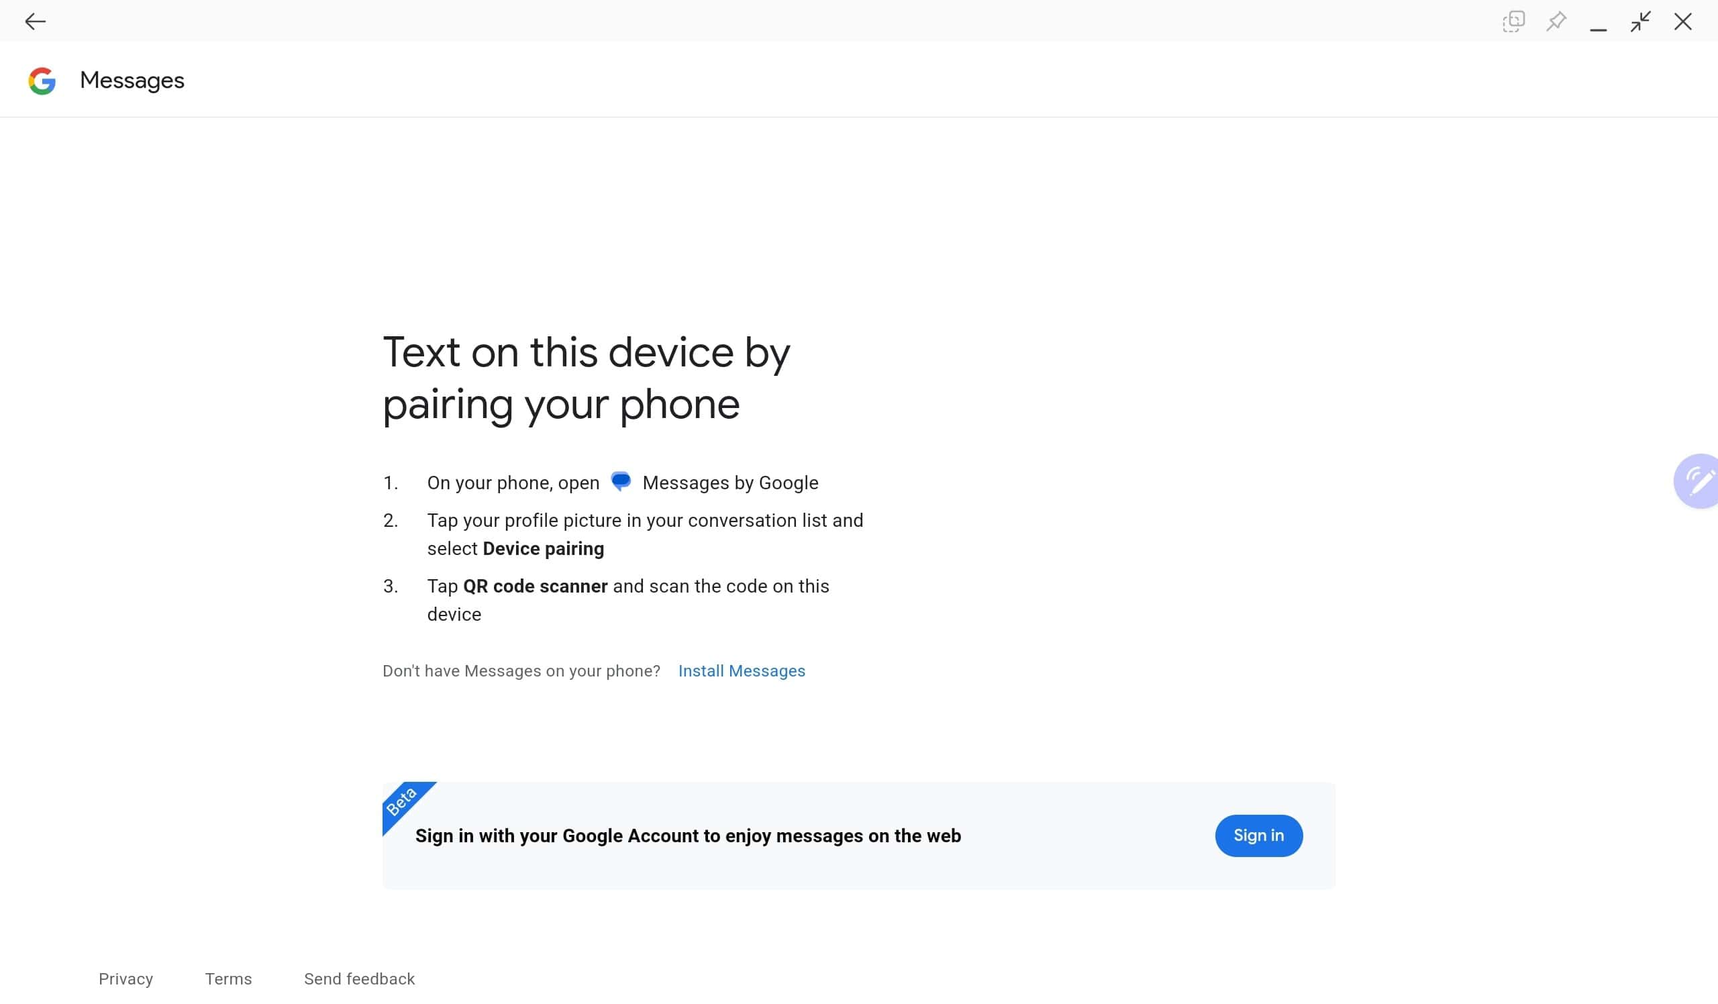Screen dimensions: 1718x1004
Task: Open the Install Messages link
Action: coord(741,671)
